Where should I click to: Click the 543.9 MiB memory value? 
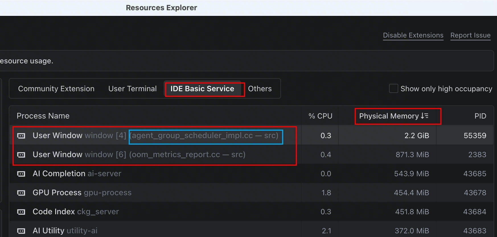[x=412, y=174]
